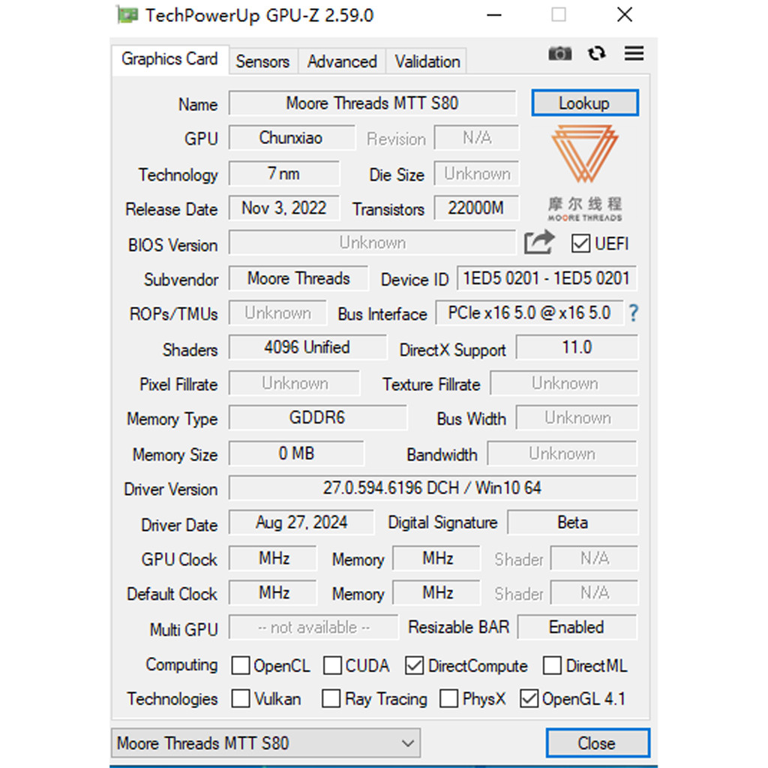Click the BIOS share/export arrow icon

click(x=538, y=242)
